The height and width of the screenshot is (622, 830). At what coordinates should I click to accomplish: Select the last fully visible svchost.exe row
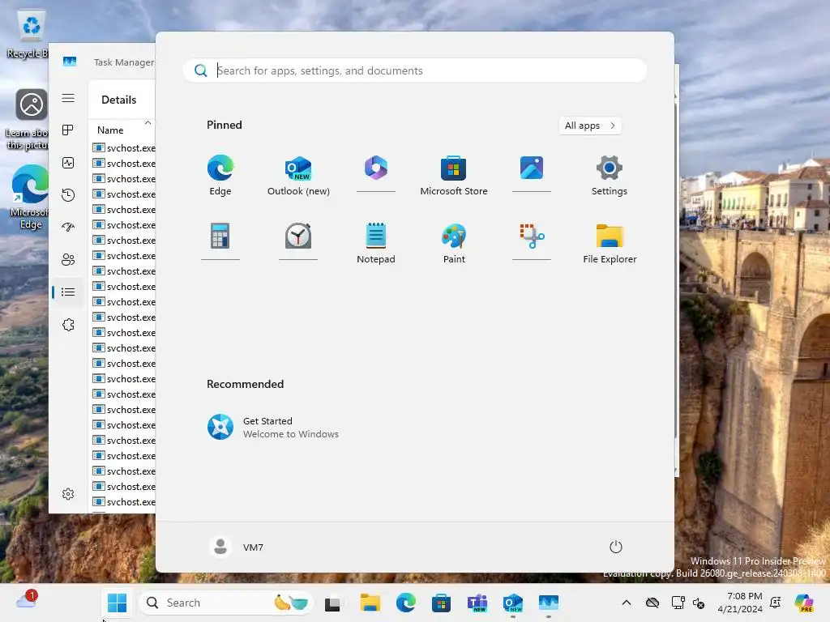[123, 502]
